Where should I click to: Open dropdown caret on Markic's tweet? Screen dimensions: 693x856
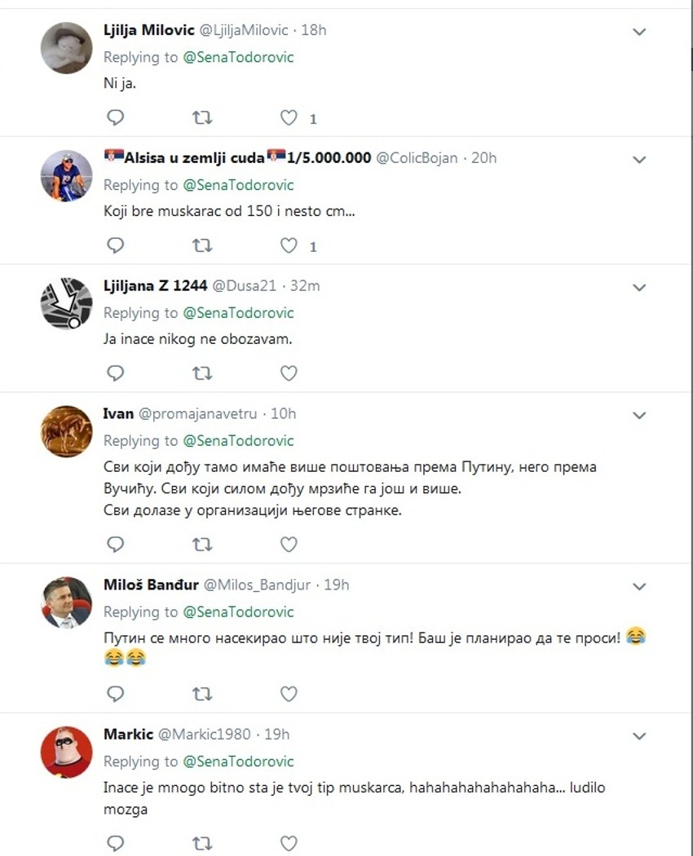640,736
